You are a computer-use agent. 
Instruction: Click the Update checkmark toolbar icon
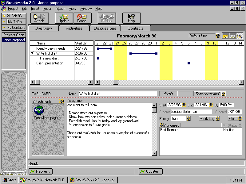pyautogui.click(x=64, y=18)
